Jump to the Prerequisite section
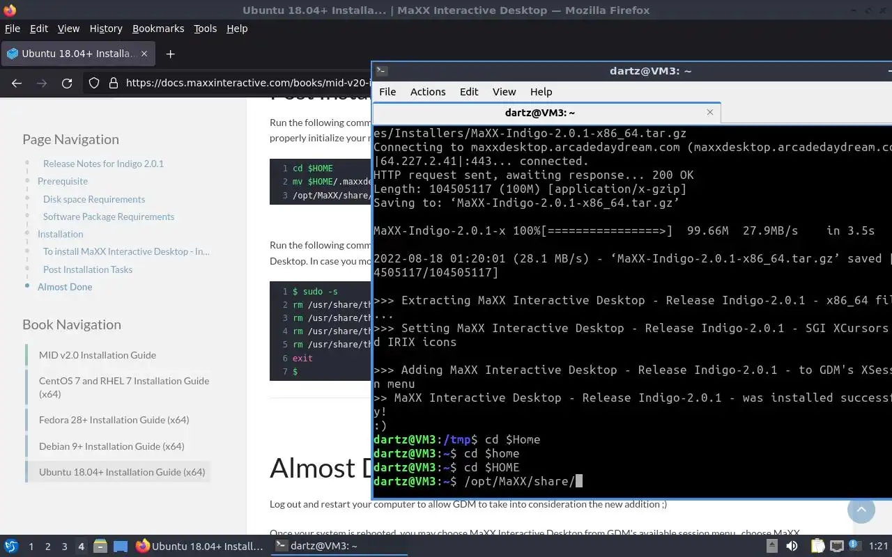This screenshot has width=892, height=557. pos(63,181)
